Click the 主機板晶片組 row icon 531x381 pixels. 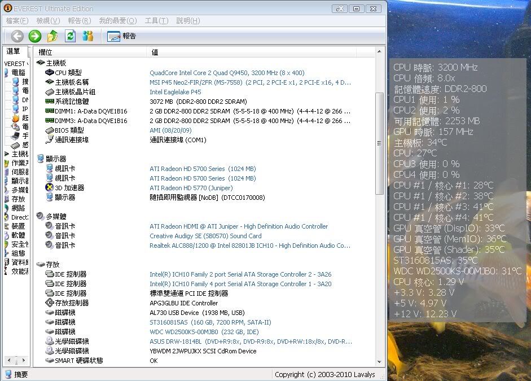50,92
